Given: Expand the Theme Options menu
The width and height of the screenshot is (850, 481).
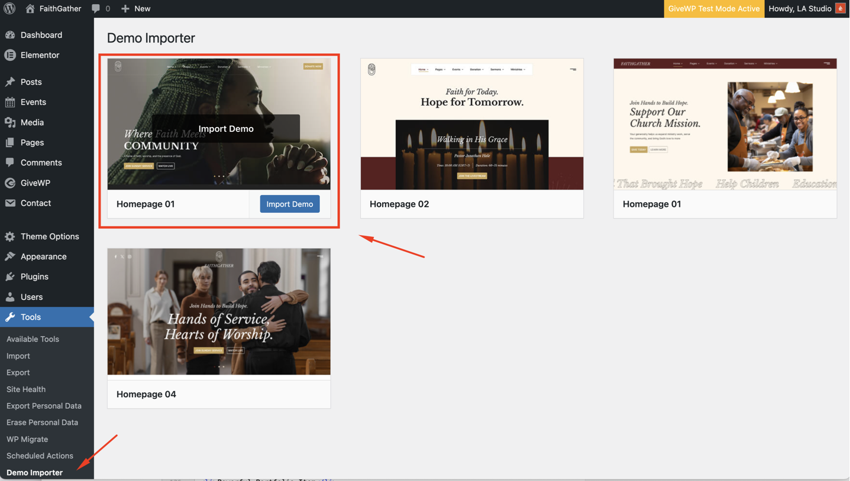Looking at the screenshot, I should 50,236.
